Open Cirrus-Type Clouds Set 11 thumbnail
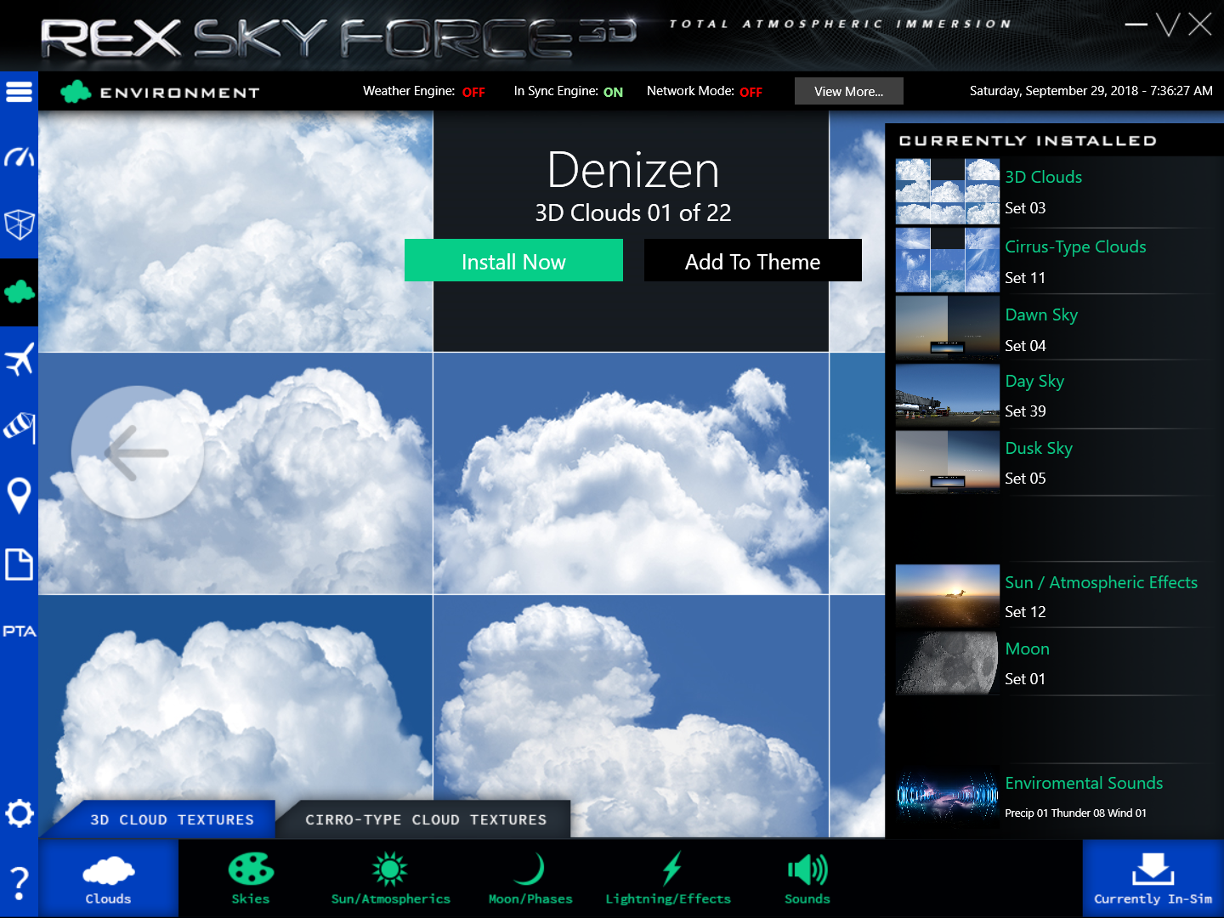Screen dimensions: 1224x918 pyautogui.click(x=948, y=260)
